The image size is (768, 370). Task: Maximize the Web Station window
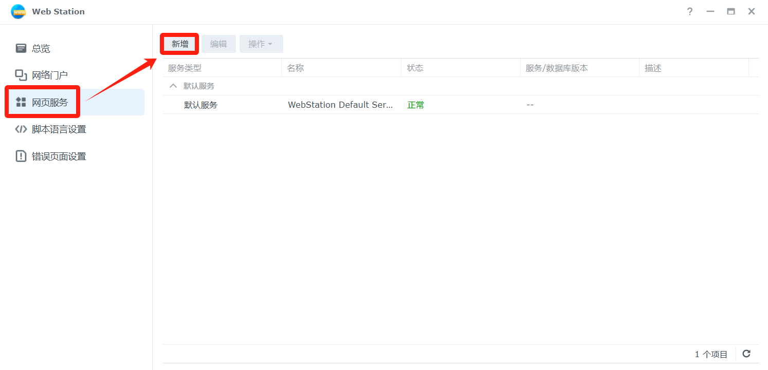(730, 11)
